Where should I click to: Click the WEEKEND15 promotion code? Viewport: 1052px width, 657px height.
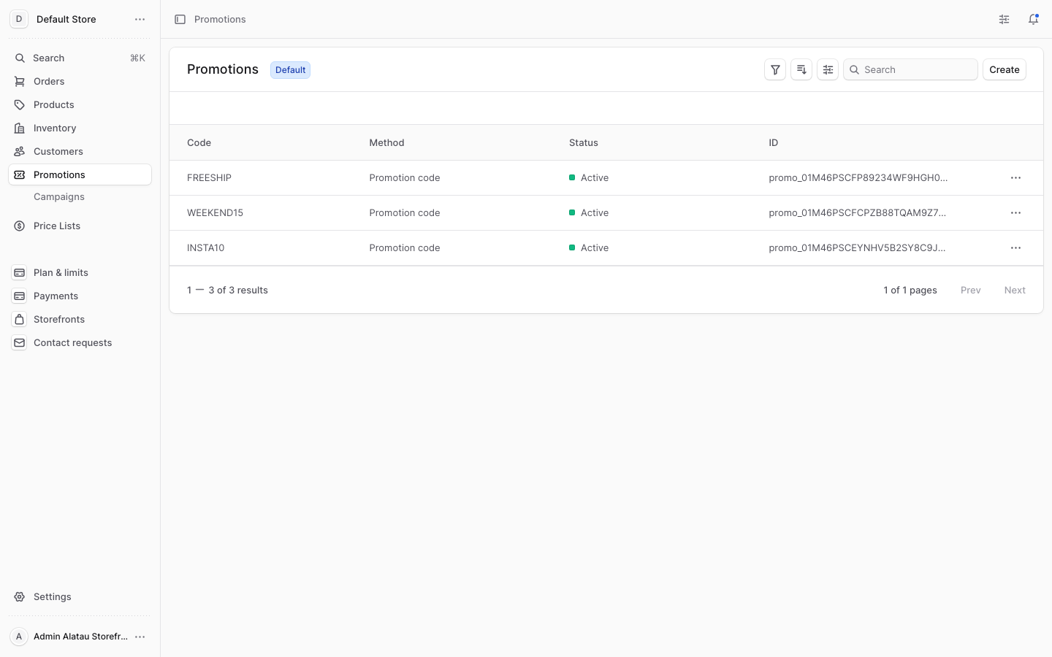(215, 213)
